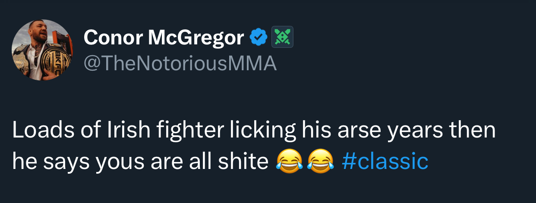Click the blue verified checkmark badge

[259, 38]
